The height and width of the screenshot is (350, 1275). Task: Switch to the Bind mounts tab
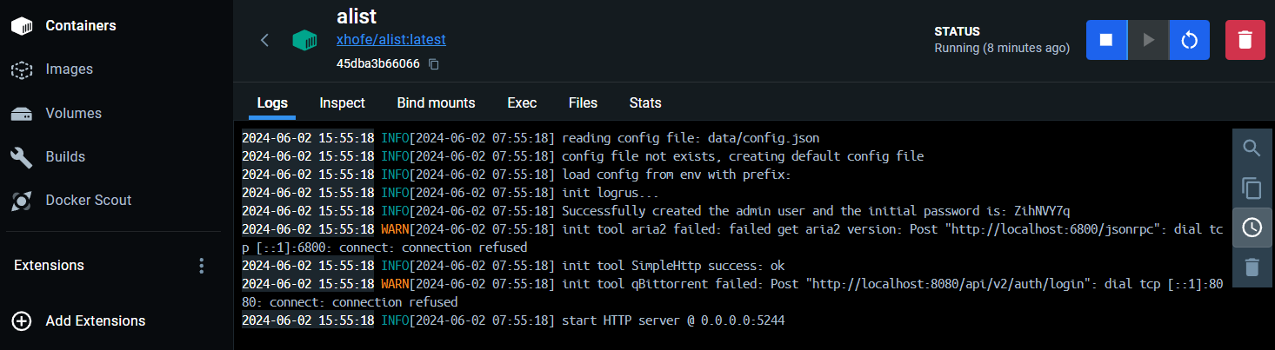(436, 102)
